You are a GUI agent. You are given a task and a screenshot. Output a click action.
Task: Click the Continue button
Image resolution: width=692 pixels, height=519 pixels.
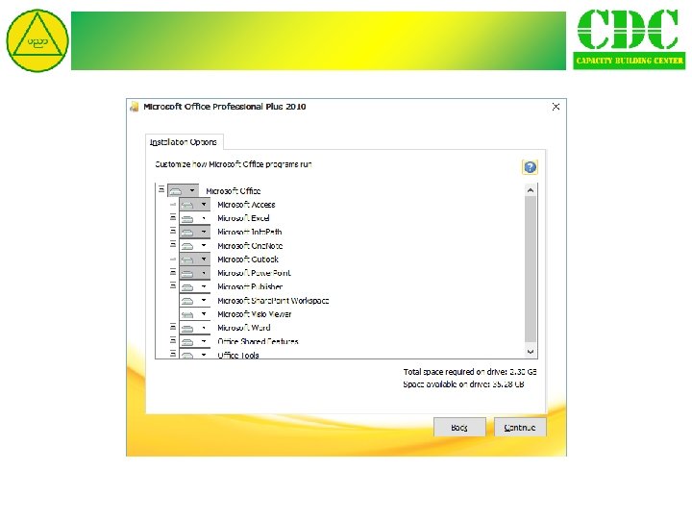pos(520,427)
